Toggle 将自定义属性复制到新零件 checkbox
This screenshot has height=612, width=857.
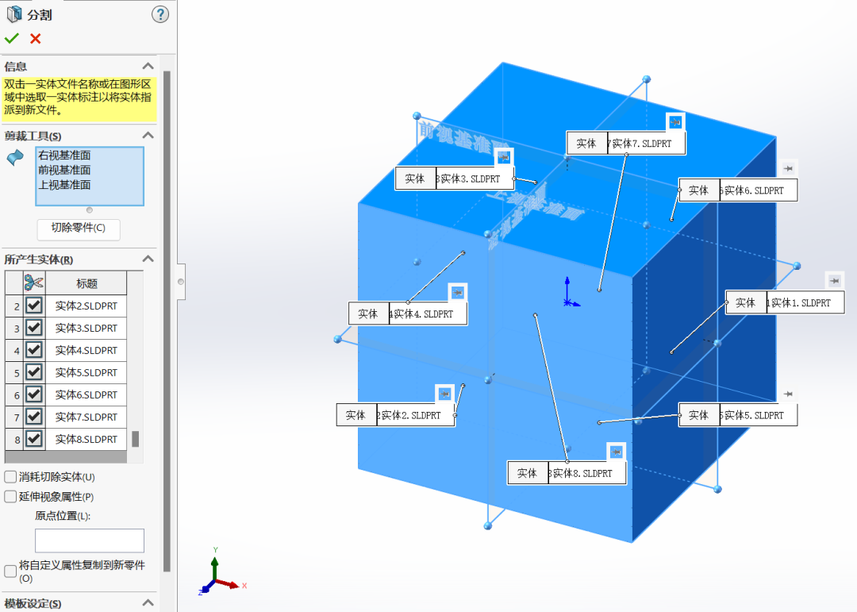tap(10, 571)
